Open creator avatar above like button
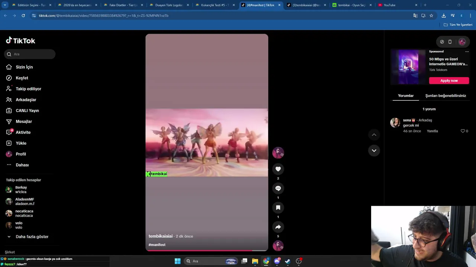The width and height of the screenshot is (476, 267). click(278, 152)
